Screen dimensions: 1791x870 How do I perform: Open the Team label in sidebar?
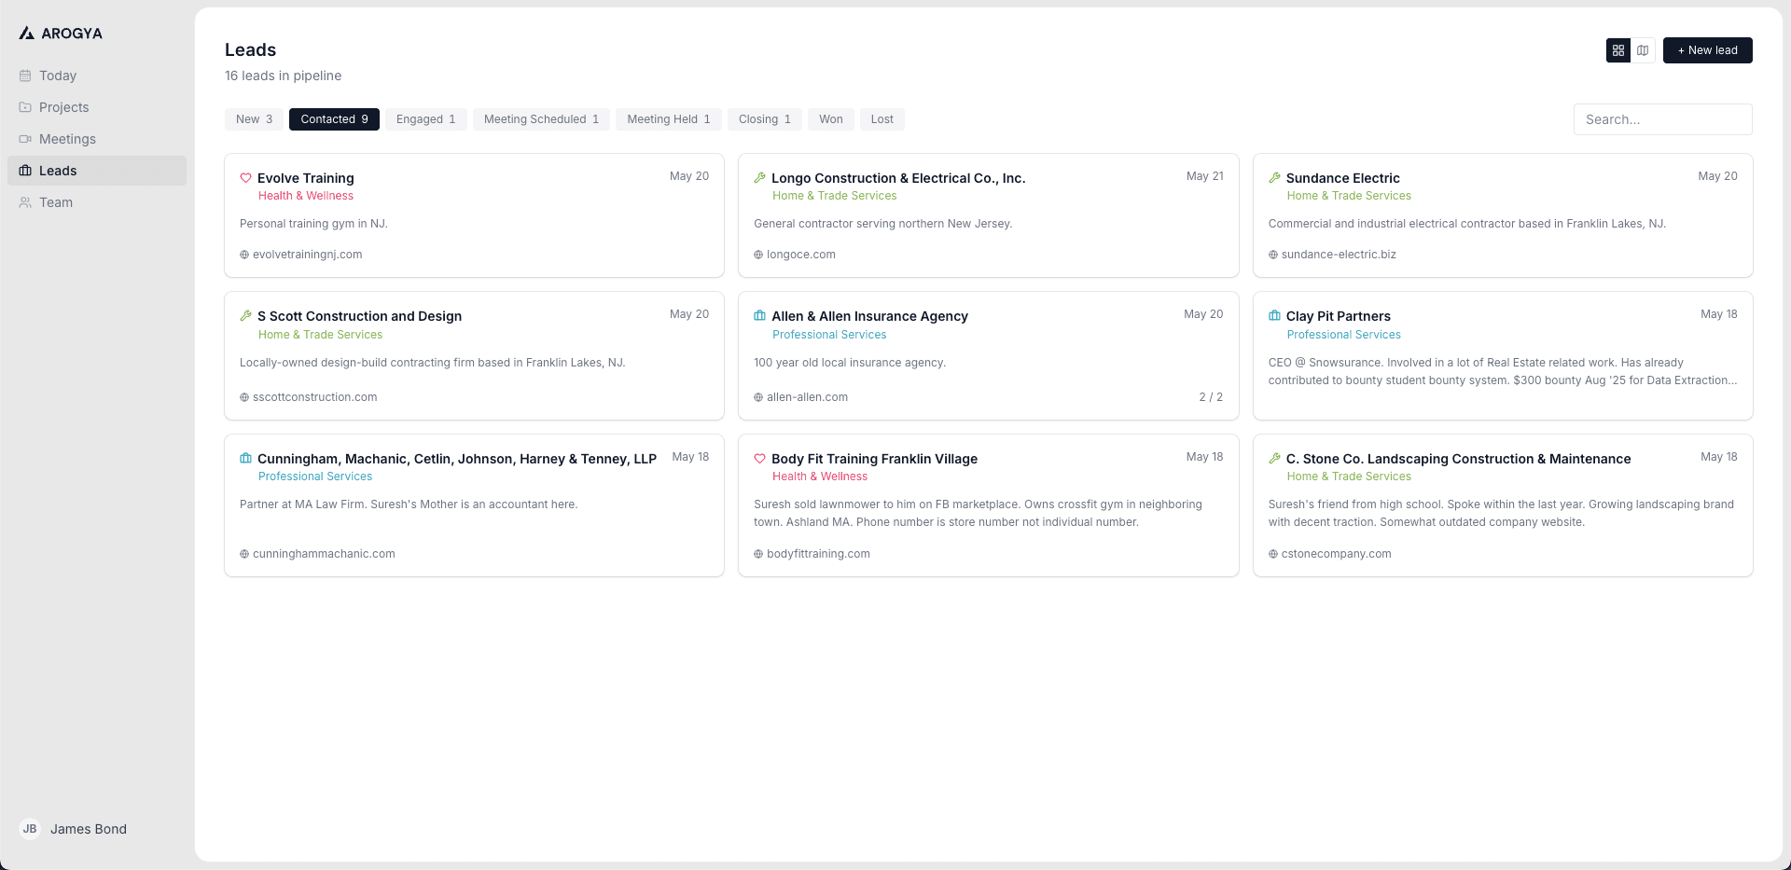[x=56, y=202]
